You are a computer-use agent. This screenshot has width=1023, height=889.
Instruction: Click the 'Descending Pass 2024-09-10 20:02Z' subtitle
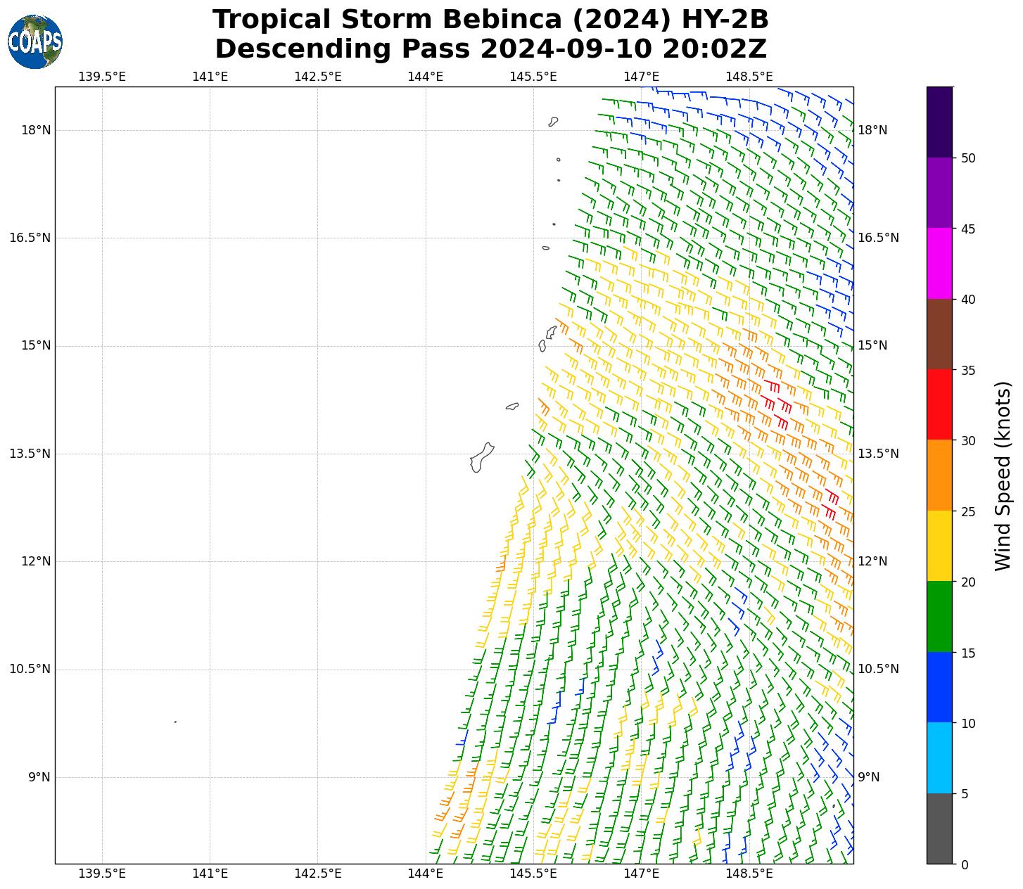click(490, 49)
